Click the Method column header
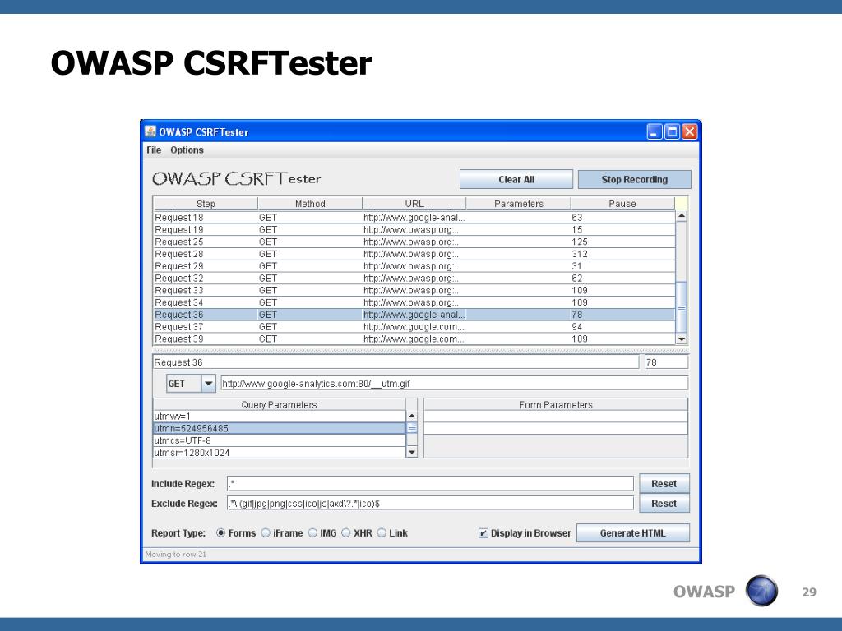 click(310, 204)
